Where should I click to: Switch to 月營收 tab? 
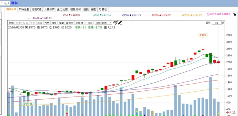(x=103, y=9)
